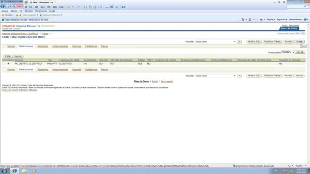Click the Internet Explorer taskbar icon
Screen dimensions: 310x174
click(14, 171)
